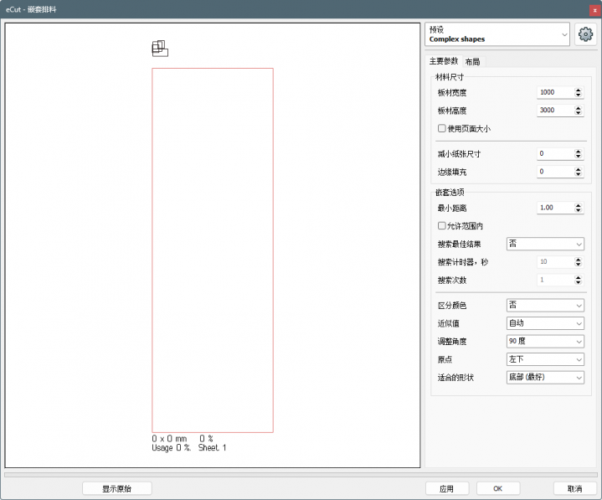Click the 应用 button
The image size is (602, 500).
pyautogui.click(x=446, y=488)
